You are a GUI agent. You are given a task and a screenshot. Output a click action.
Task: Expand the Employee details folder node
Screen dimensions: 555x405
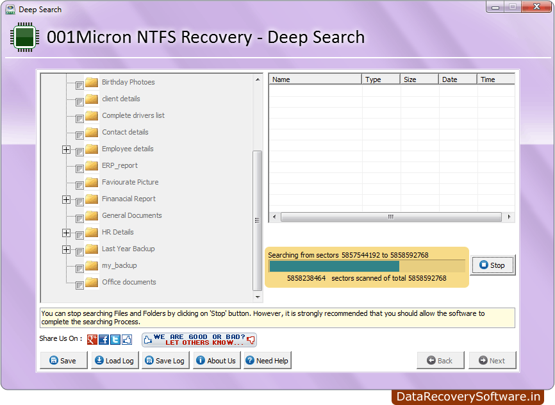coord(66,149)
